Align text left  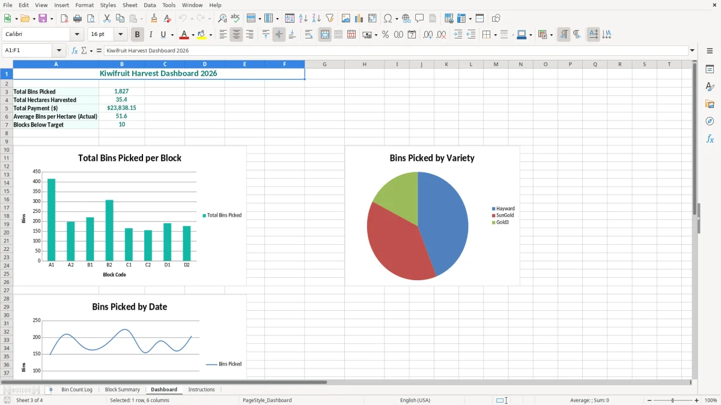(223, 35)
